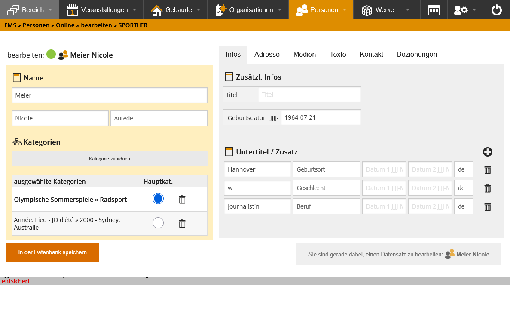The width and height of the screenshot is (510, 314).
Task: Delete the Geschlecht row with trash icon
Action: click(487, 188)
